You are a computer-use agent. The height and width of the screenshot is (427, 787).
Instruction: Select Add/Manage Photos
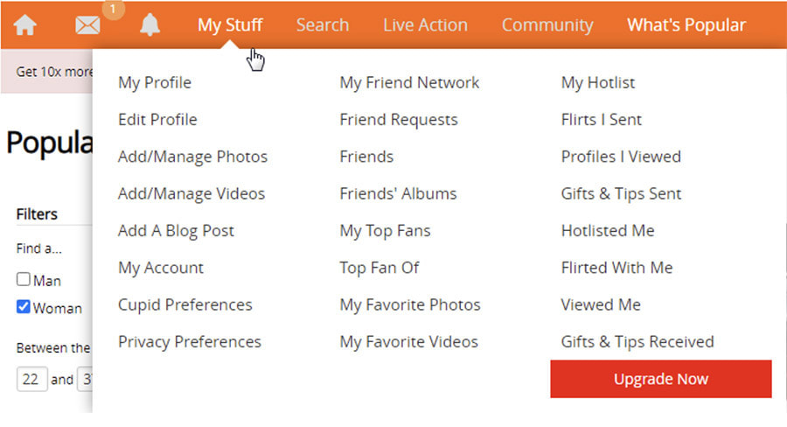192,157
